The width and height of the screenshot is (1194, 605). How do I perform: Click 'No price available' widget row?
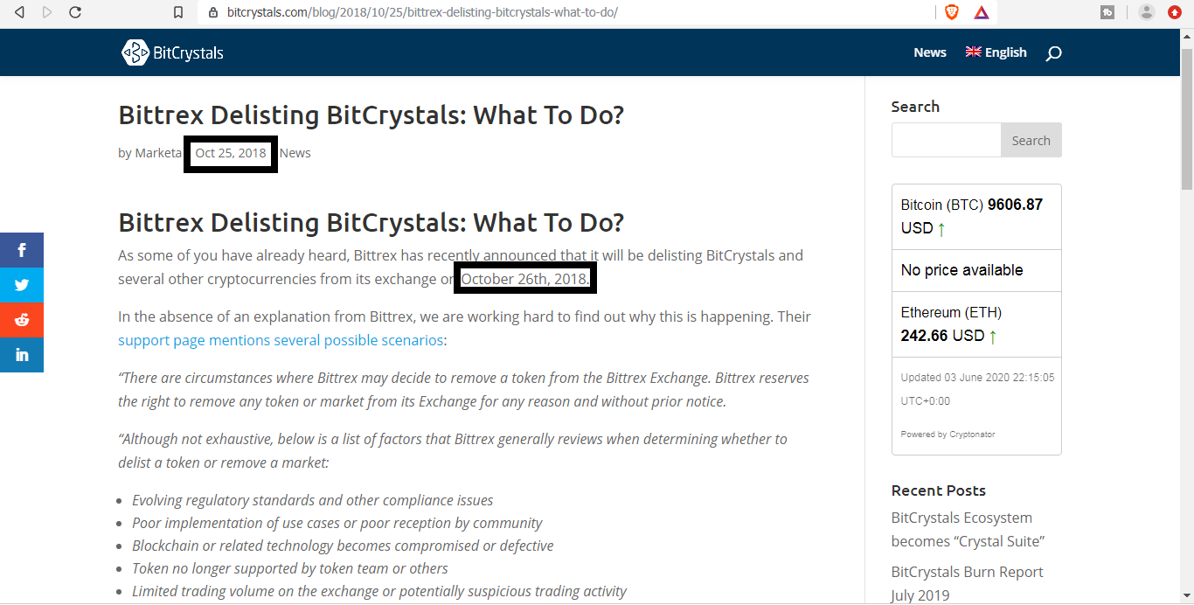point(976,270)
